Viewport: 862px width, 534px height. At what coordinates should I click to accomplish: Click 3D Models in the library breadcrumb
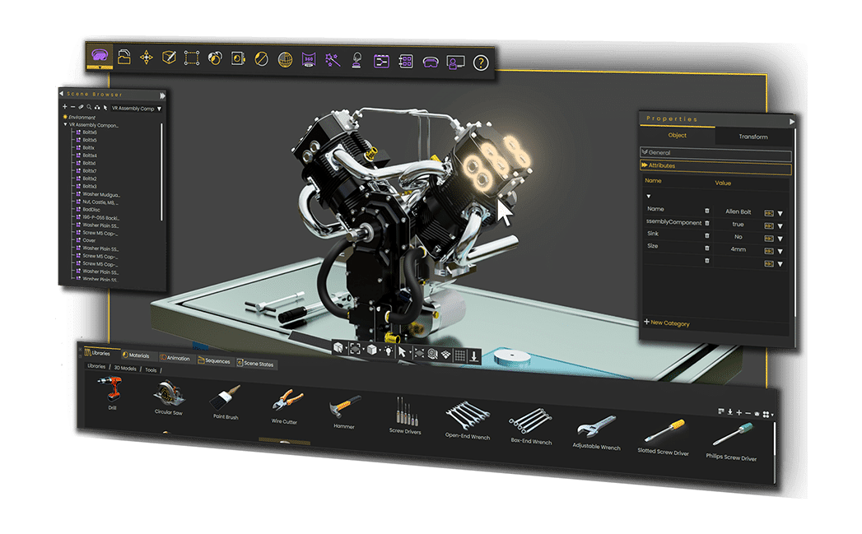[126, 369]
